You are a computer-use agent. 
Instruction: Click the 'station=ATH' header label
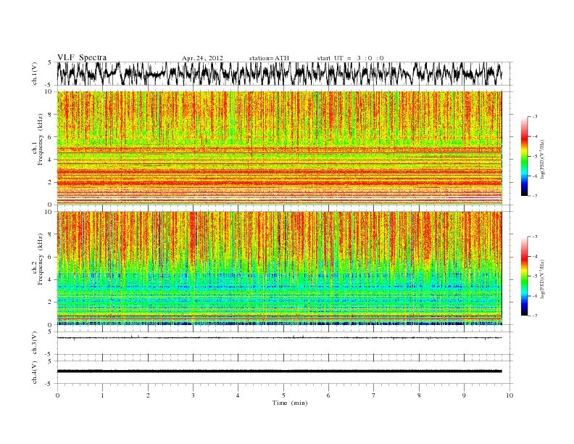(269, 58)
